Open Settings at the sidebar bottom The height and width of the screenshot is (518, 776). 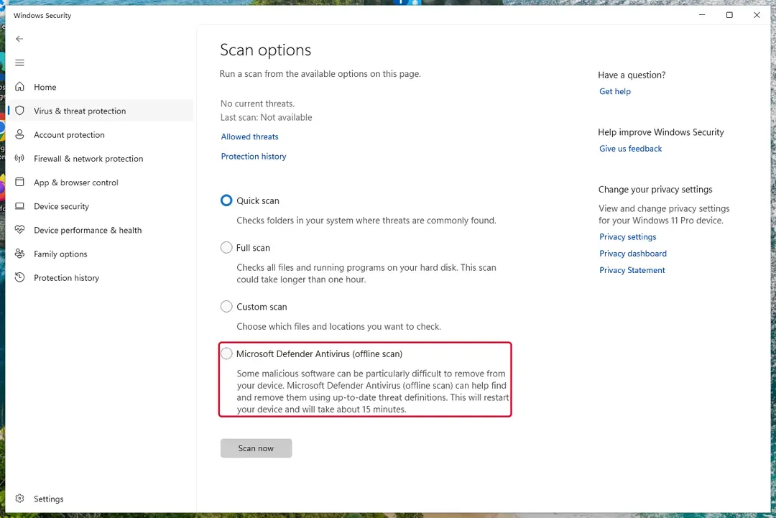click(101, 498)
